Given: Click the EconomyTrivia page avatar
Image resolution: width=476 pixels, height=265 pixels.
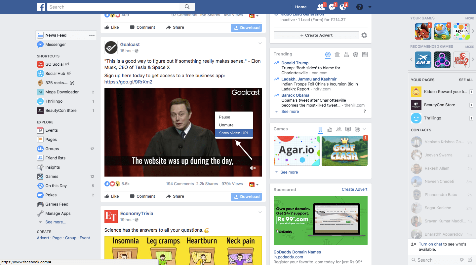Looking at the screenshot, I should [x=111, y=216].
